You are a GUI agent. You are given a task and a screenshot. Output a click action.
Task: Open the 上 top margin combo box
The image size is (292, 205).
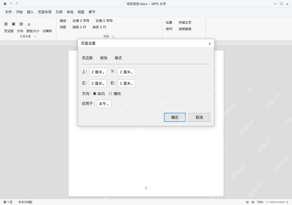pyautogui.click(x=98, y=72)
